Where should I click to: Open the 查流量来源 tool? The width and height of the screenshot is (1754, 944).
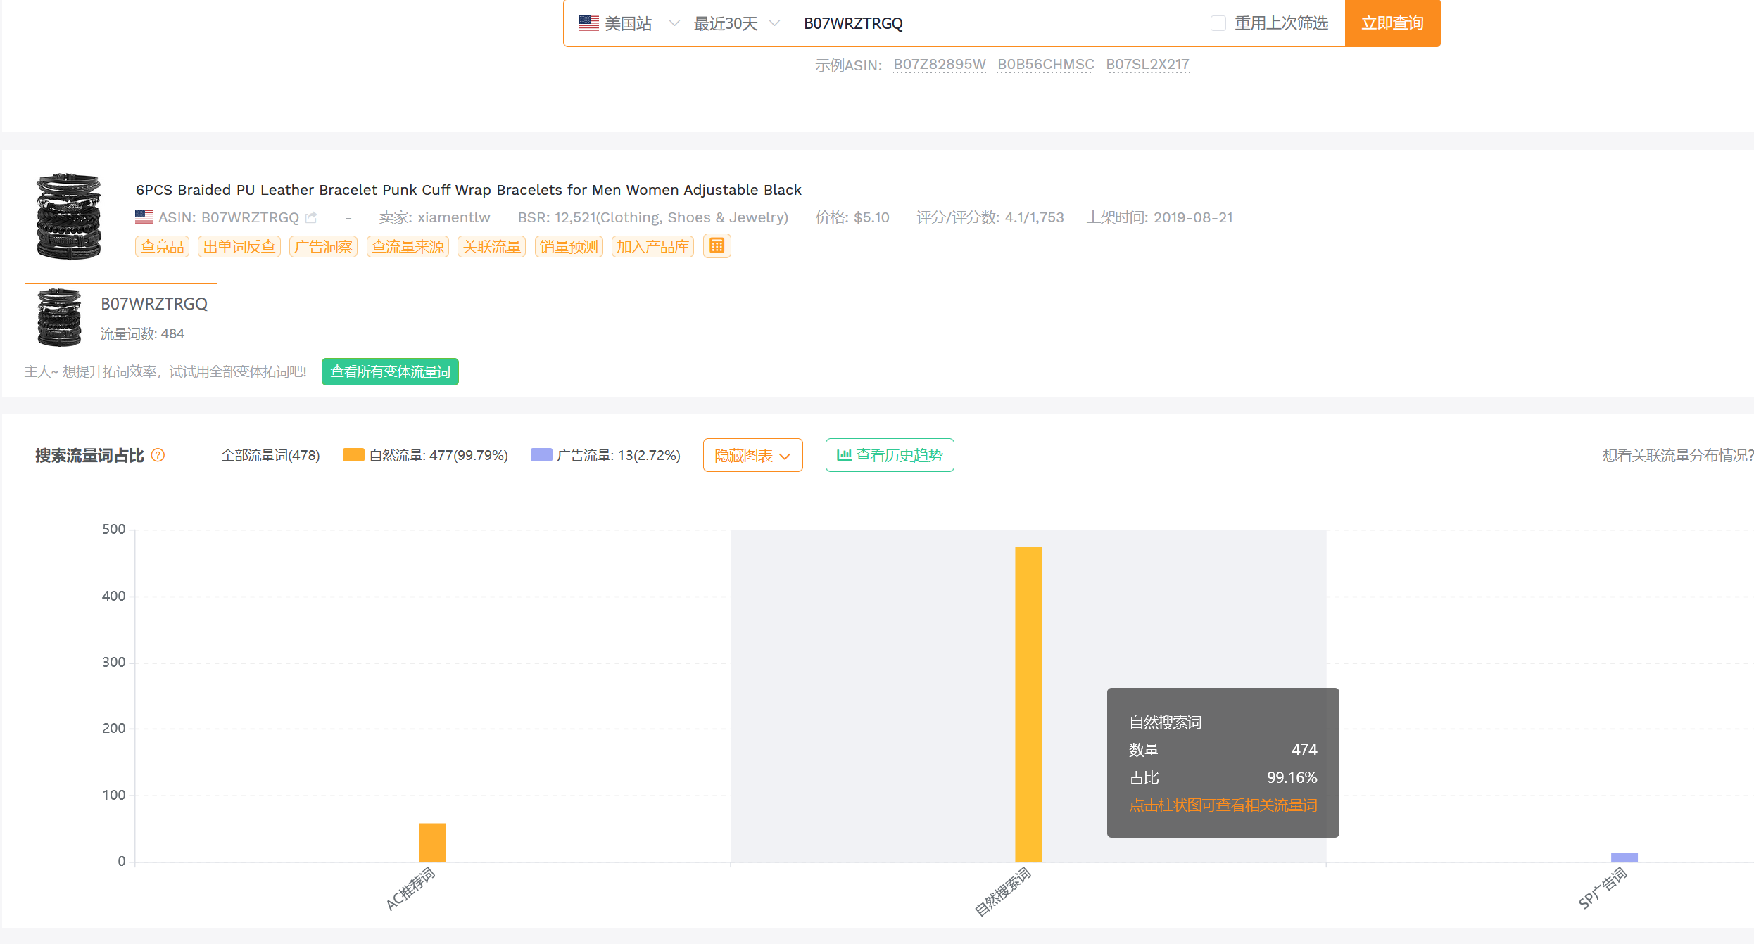[x=408, y=246]
